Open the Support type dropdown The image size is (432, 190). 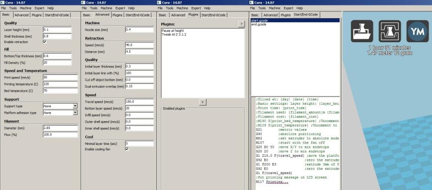point(61,106)
